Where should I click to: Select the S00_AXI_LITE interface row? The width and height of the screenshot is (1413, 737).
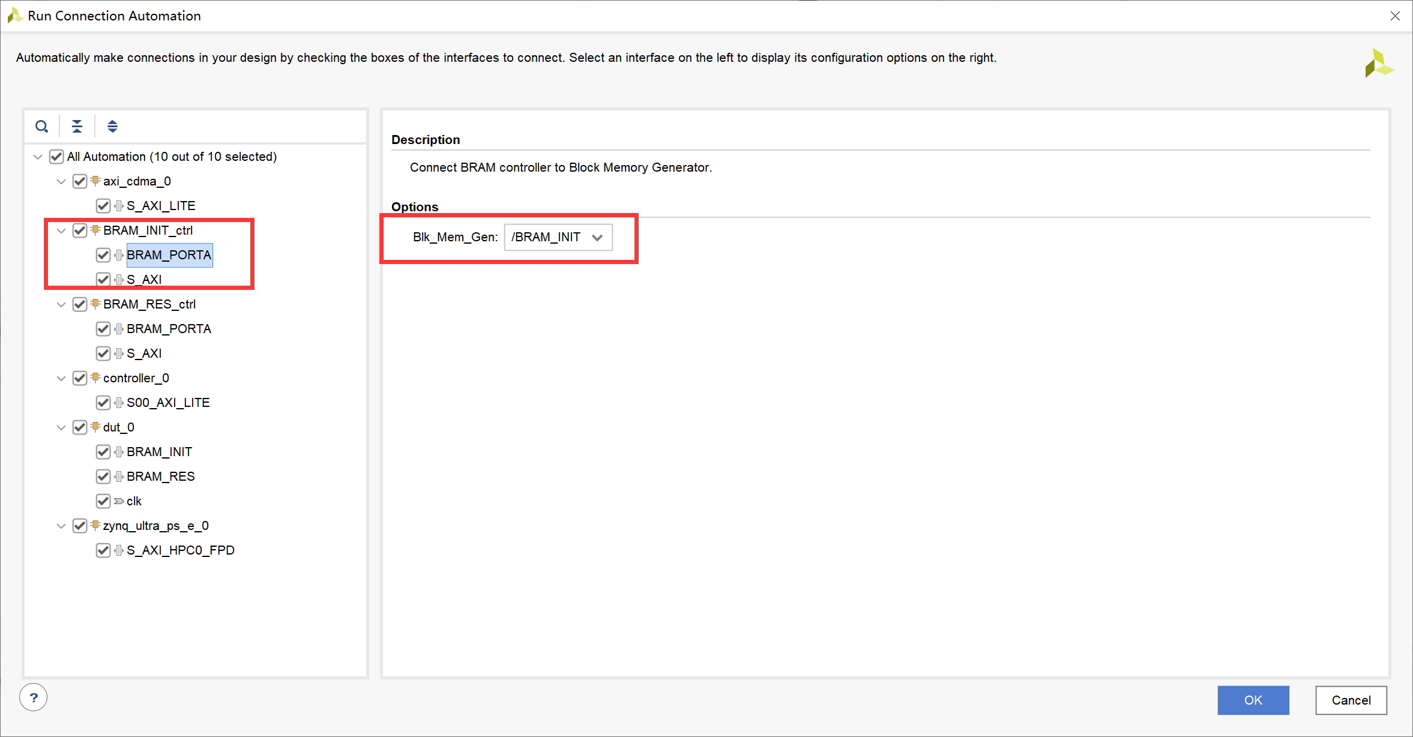pos(168,403)
